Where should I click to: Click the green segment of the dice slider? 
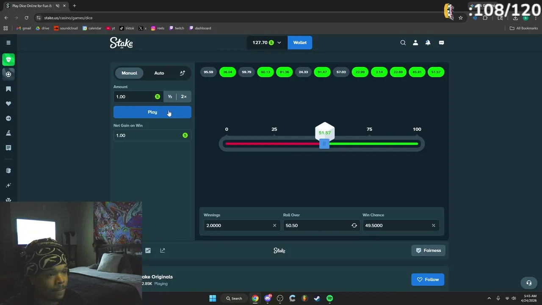[x=374, y=144]
